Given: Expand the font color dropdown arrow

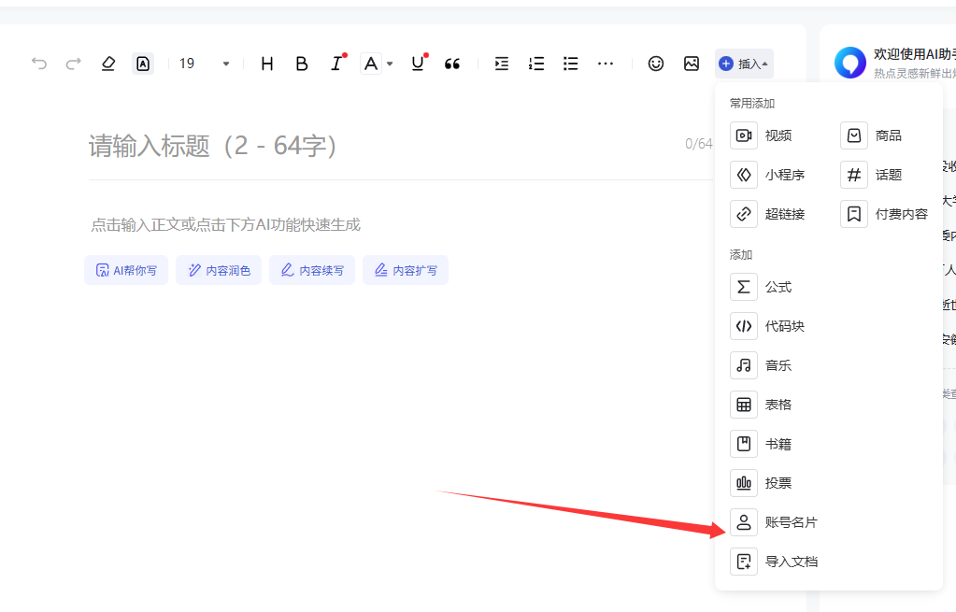Looking at the screenshot, I should [390, 64].
